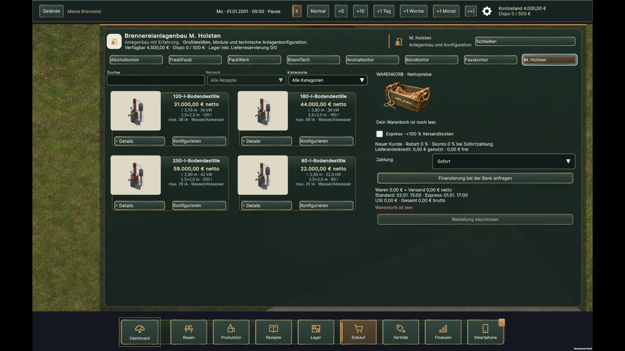Click the Brennereianlagenbau supplier logo icon
Image resolution: width=625 pixels, height=351 pixels.
tap(114, 41)
